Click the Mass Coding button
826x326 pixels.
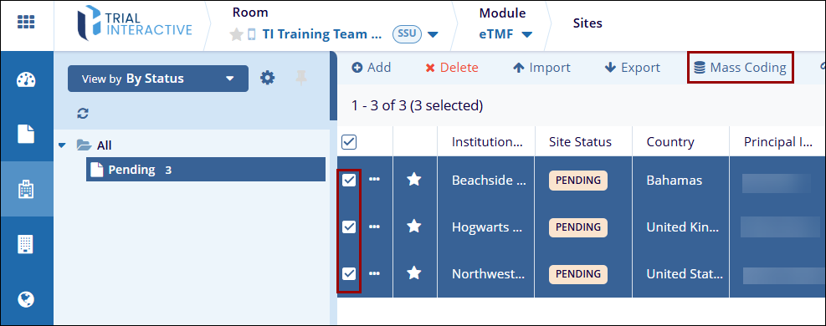(x=740, y=68)
